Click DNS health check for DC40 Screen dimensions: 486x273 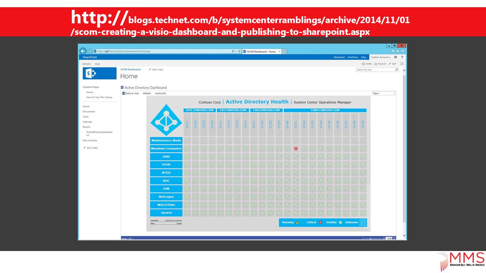point(287,157)
